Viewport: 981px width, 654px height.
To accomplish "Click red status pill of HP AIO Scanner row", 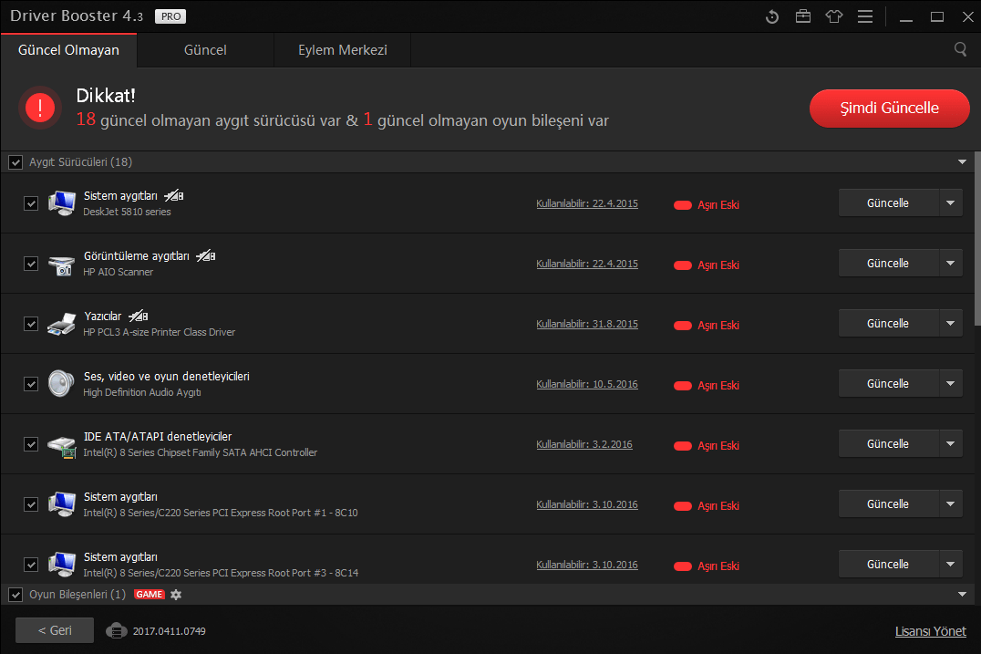I will (x=683, y=265).
